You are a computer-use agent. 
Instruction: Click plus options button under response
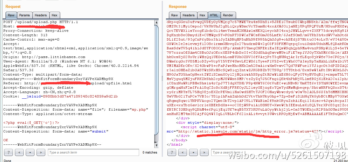click(x=193, y=152)
